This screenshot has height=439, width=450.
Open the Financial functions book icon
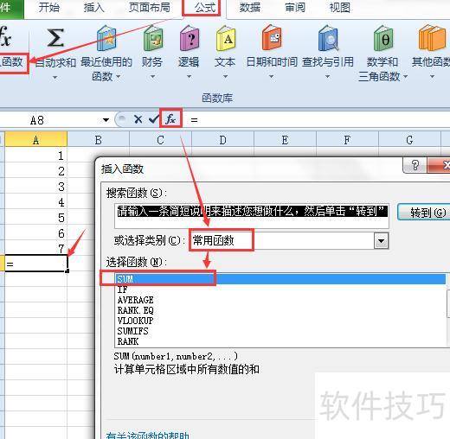click(x=153, y=38)
